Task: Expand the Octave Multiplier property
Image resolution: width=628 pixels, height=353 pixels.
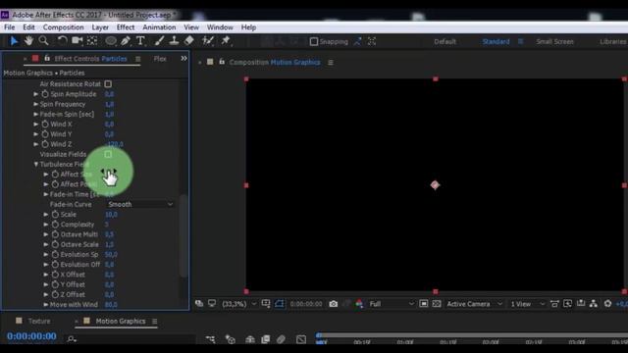Action: click(46, 234)
